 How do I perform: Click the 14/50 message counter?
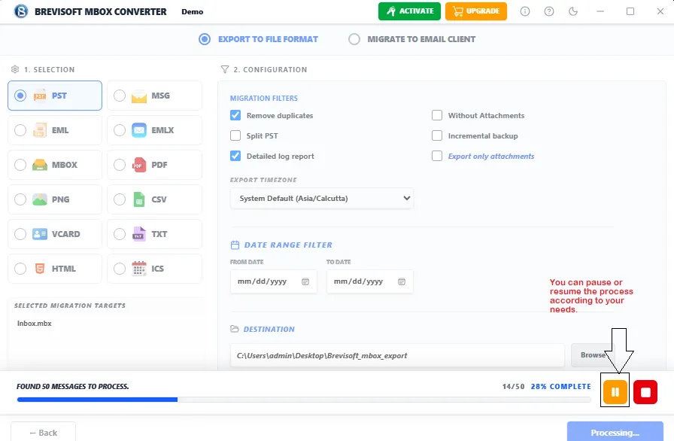513,386
